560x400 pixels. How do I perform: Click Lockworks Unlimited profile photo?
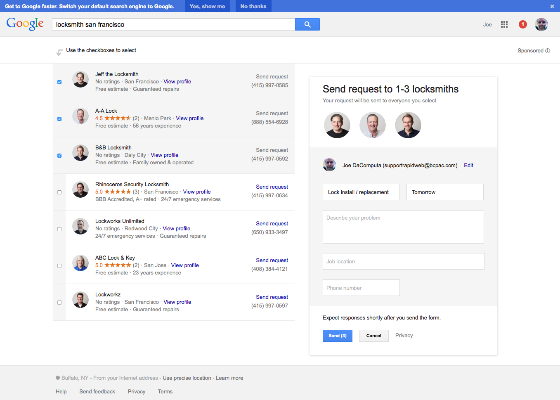(x=80, y=226)
